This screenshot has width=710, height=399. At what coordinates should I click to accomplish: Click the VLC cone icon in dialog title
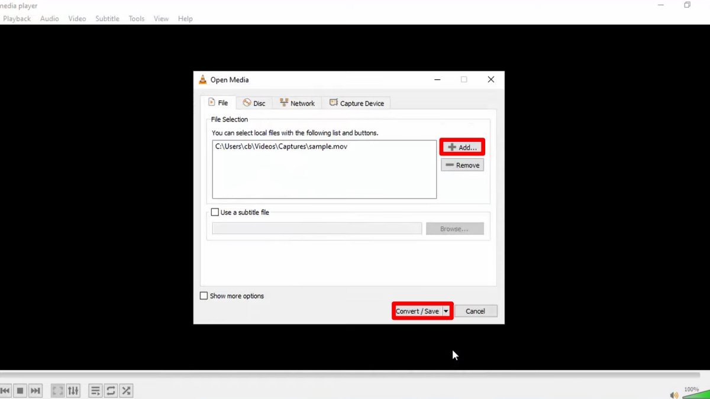click(x=202, y=79)
